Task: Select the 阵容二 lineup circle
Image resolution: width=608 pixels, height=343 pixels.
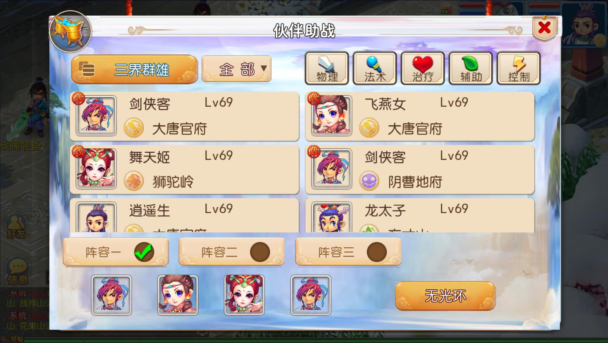Action: pyautogui.click(x=260, y=252)
